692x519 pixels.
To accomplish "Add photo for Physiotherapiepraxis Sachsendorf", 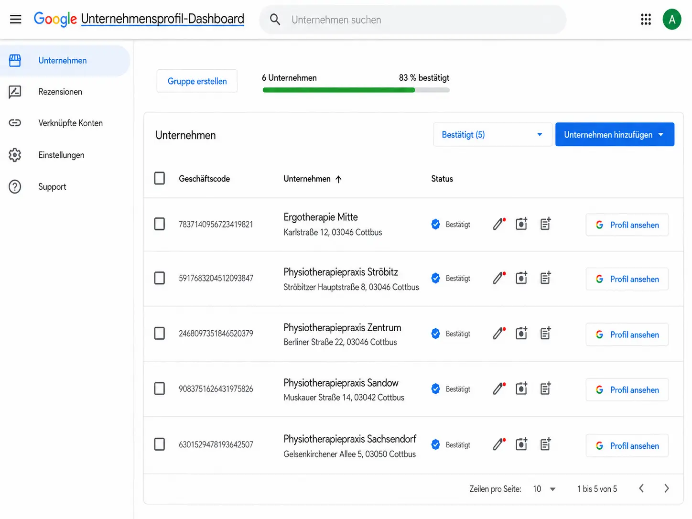I will 522,444.
